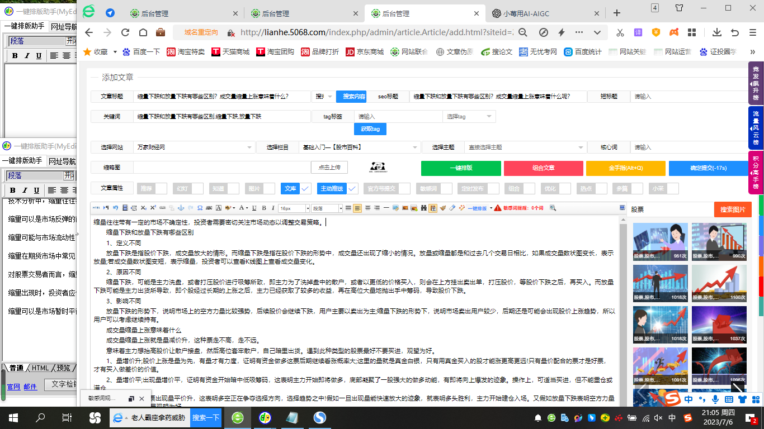Click the 敏感词提醒 warning icon
Image resolution: width=764 pixels, height=429 pixels.
coord(498,208)
